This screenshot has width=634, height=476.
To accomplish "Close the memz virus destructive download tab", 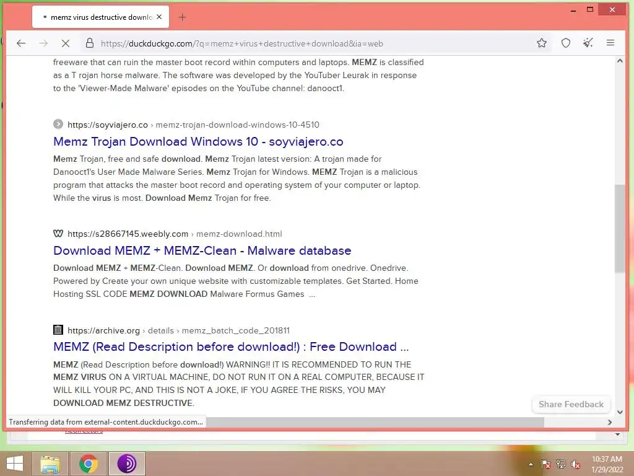I will (159, 17).
